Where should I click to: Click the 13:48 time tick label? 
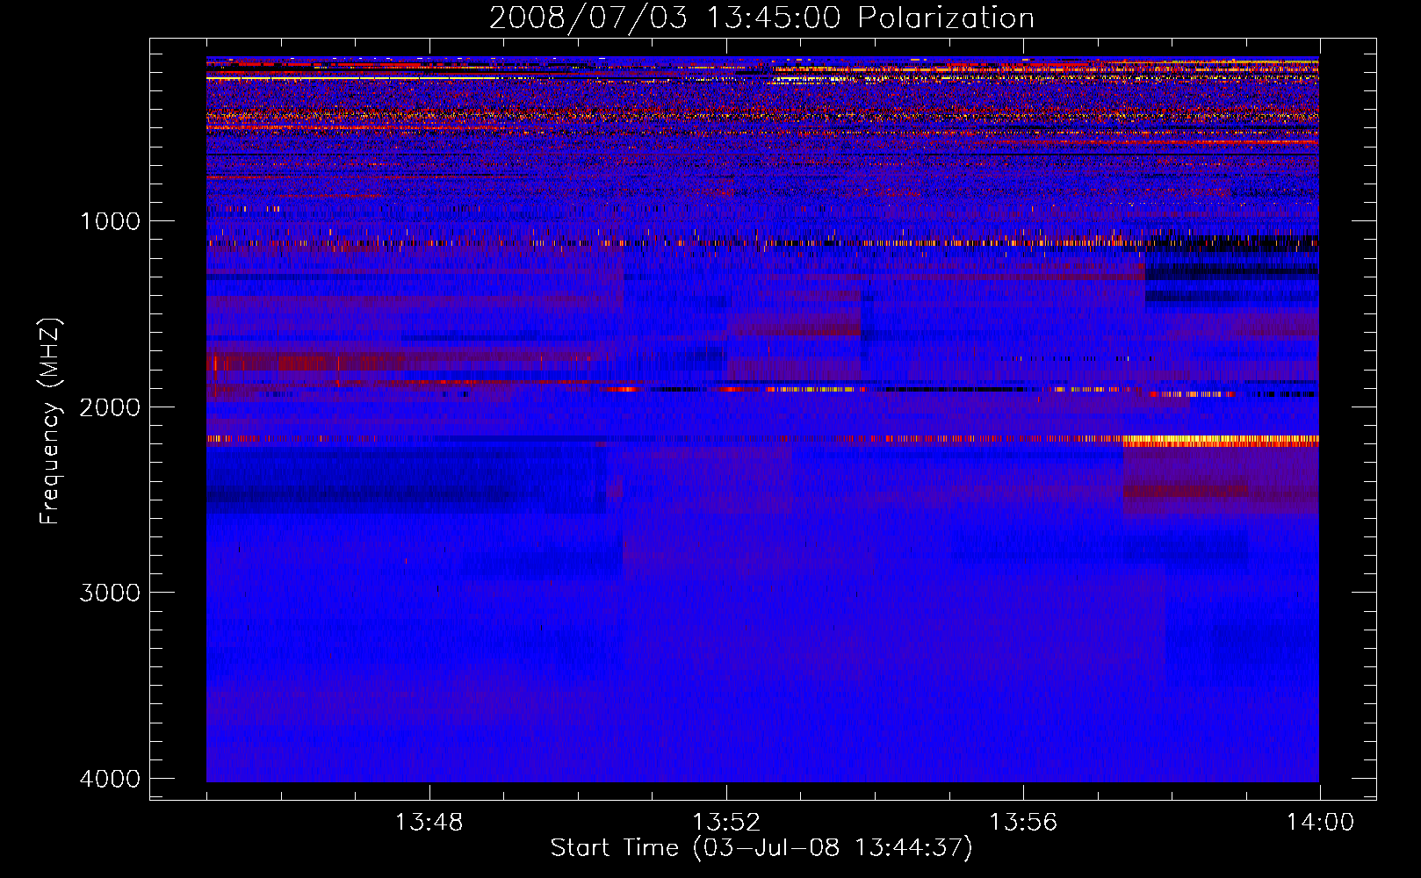click(x=429, y=823)
